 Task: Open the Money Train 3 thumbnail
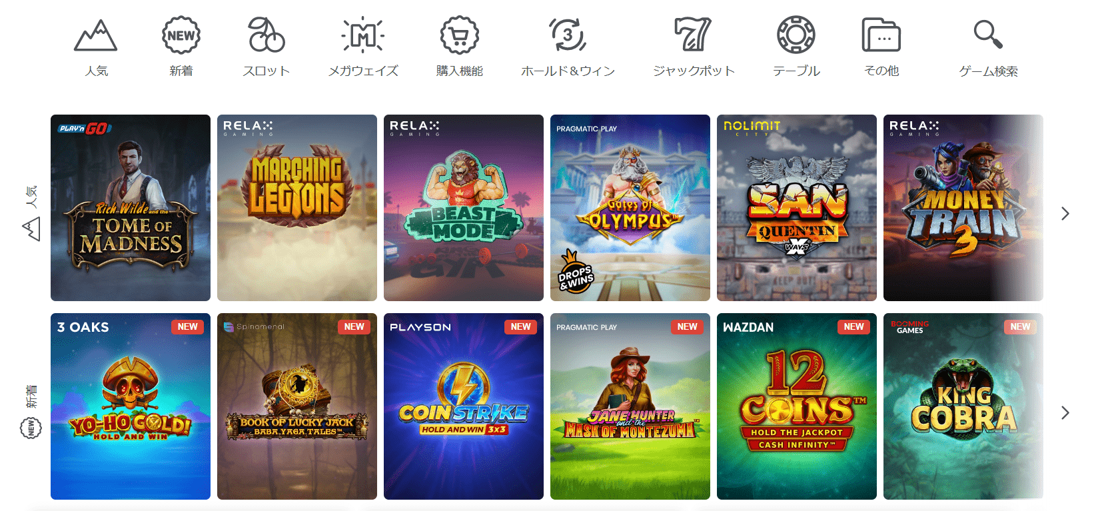963,208
